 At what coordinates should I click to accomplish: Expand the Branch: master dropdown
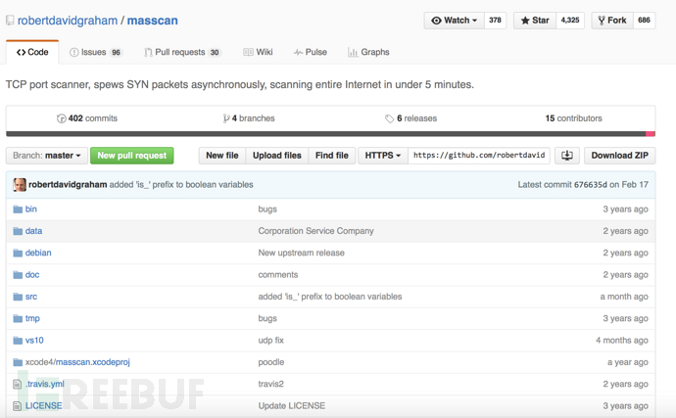click(47, 156)
